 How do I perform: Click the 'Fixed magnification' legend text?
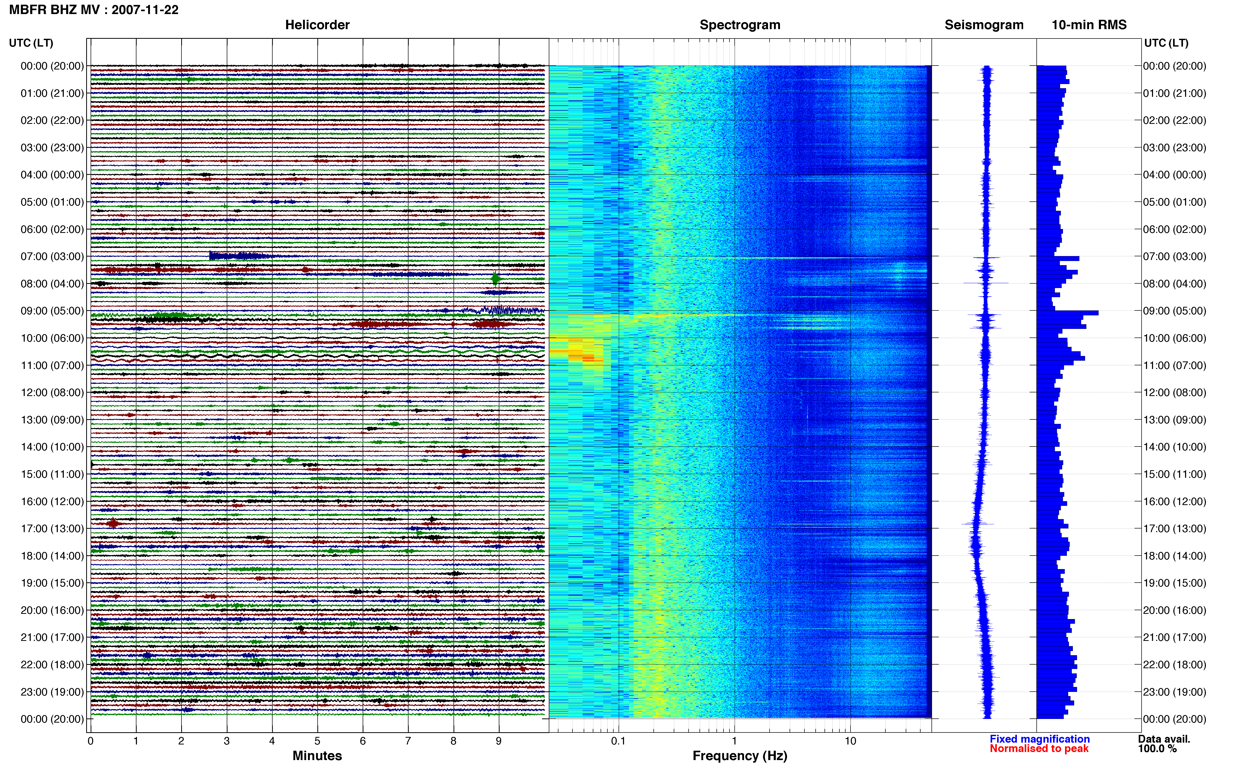click(x=1040, y=739)
